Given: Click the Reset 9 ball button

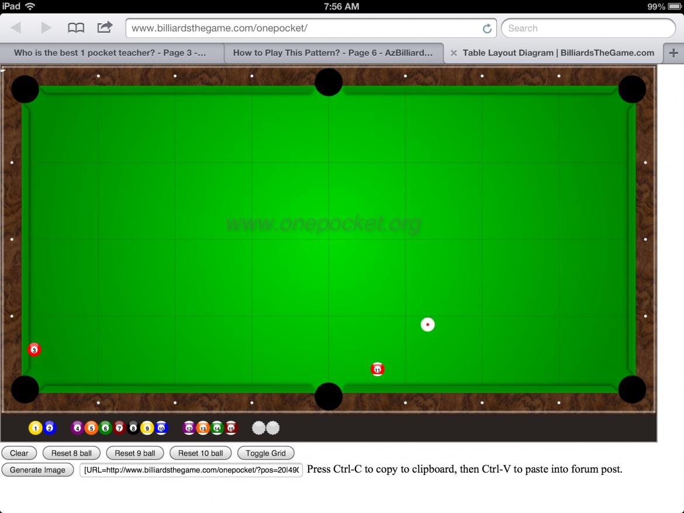Looking at the screenshot, I should pyautogui.click(x=135, y=453).
